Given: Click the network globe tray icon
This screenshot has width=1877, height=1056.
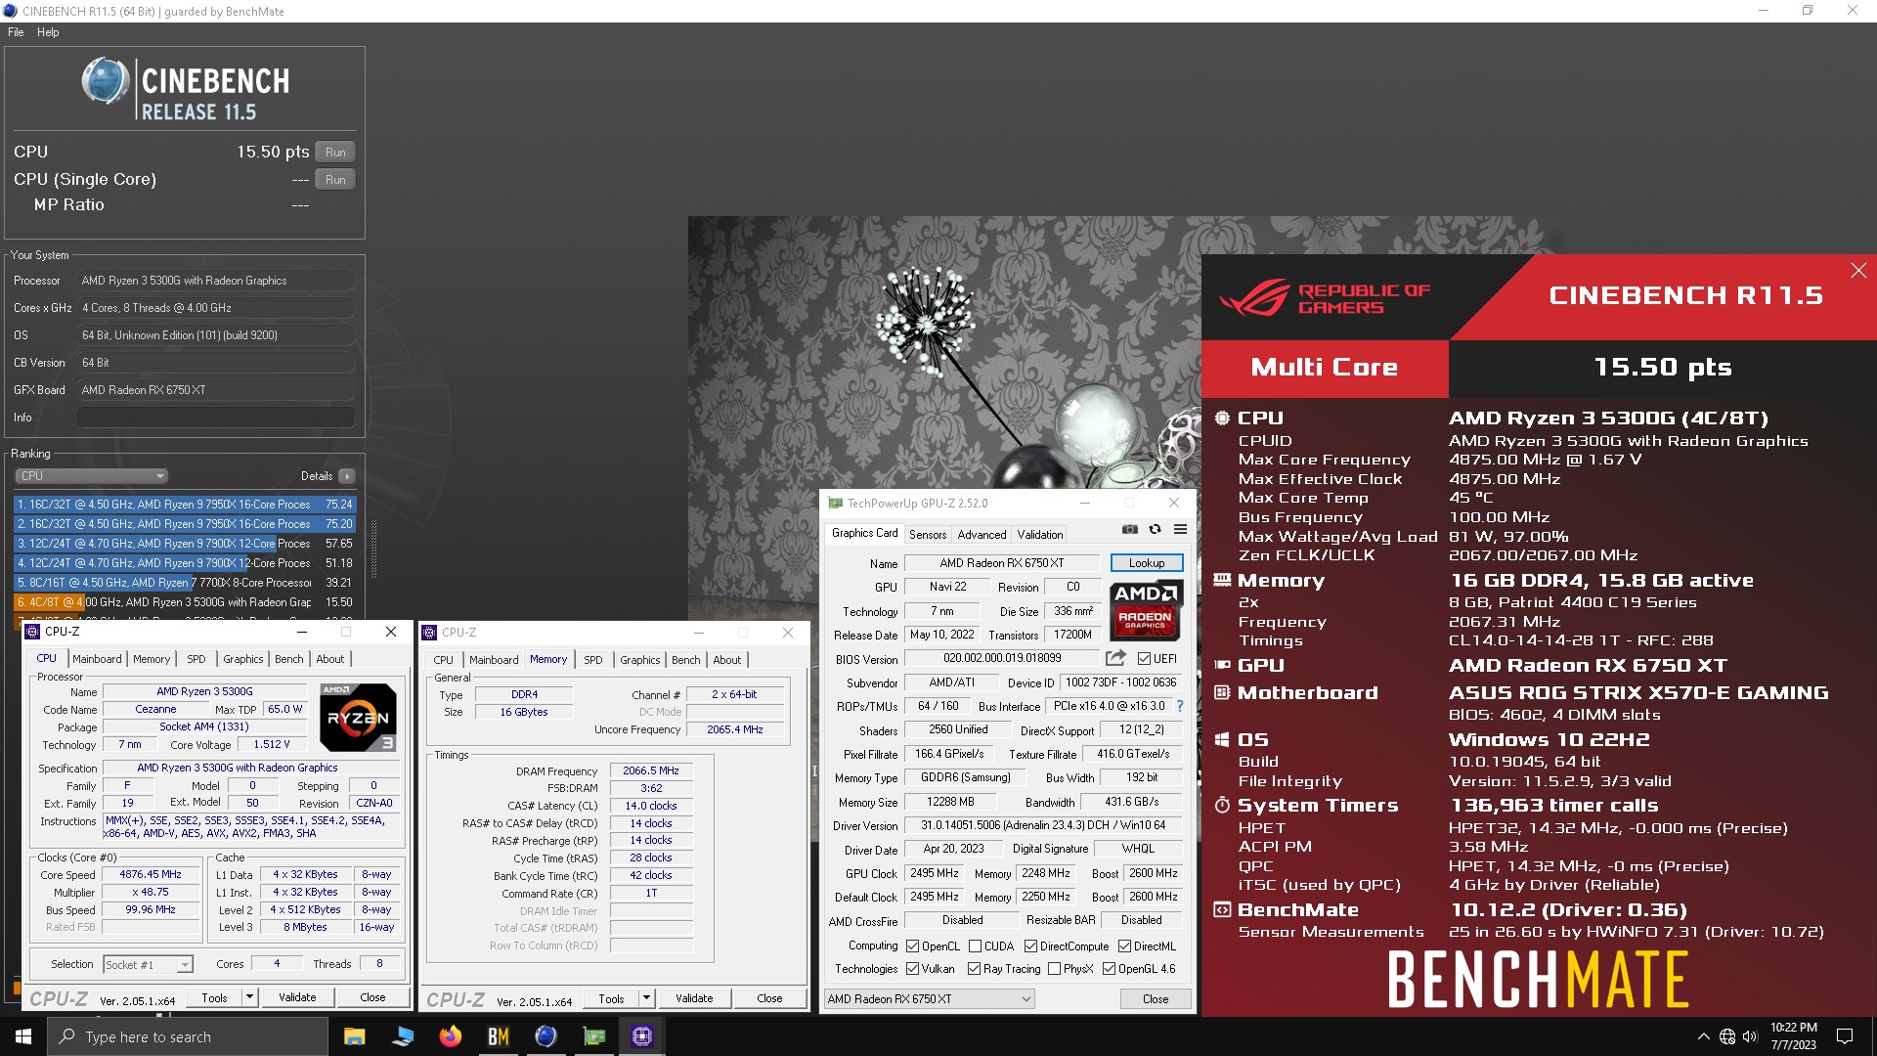Looking at the screenshot, I should (x=1726, y=1036).
